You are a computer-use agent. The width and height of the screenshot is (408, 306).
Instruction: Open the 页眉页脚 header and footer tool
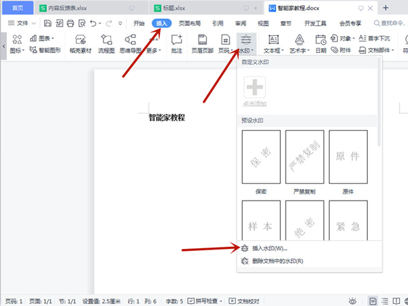click(x=201, y=43)
